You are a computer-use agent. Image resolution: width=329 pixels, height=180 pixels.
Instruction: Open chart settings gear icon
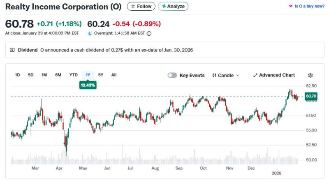click(x=310, y=75)
